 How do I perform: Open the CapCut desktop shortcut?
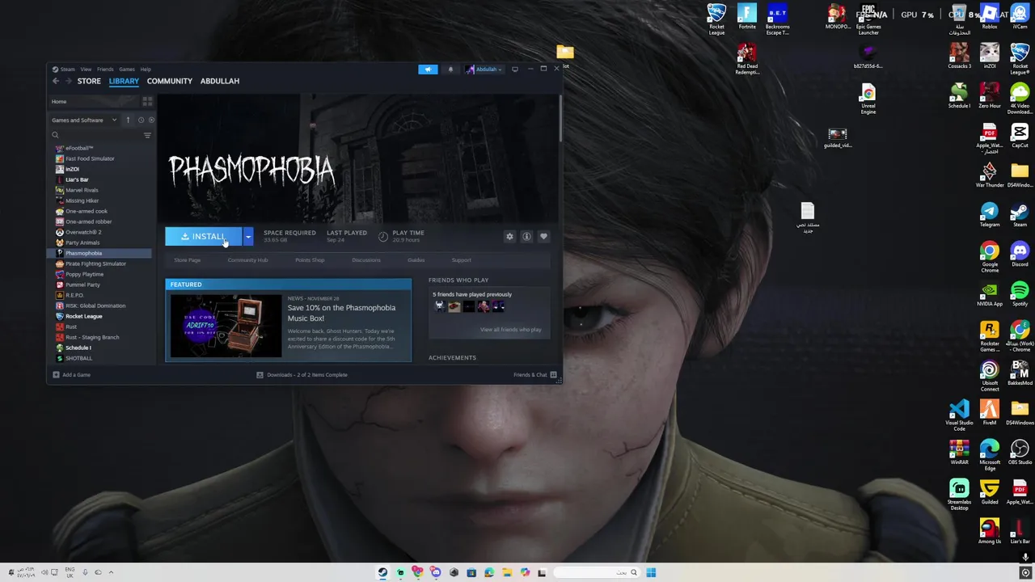pyautogui.click(x=1020, y=137)
